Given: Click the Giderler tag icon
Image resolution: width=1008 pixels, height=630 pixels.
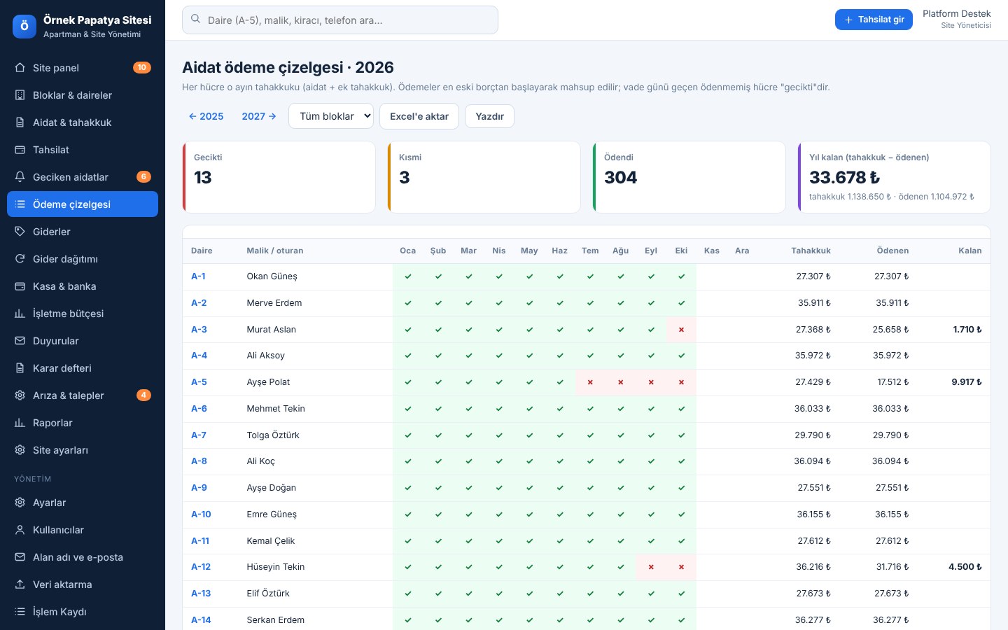Looking at the screenshot, I should coord(20,232).
